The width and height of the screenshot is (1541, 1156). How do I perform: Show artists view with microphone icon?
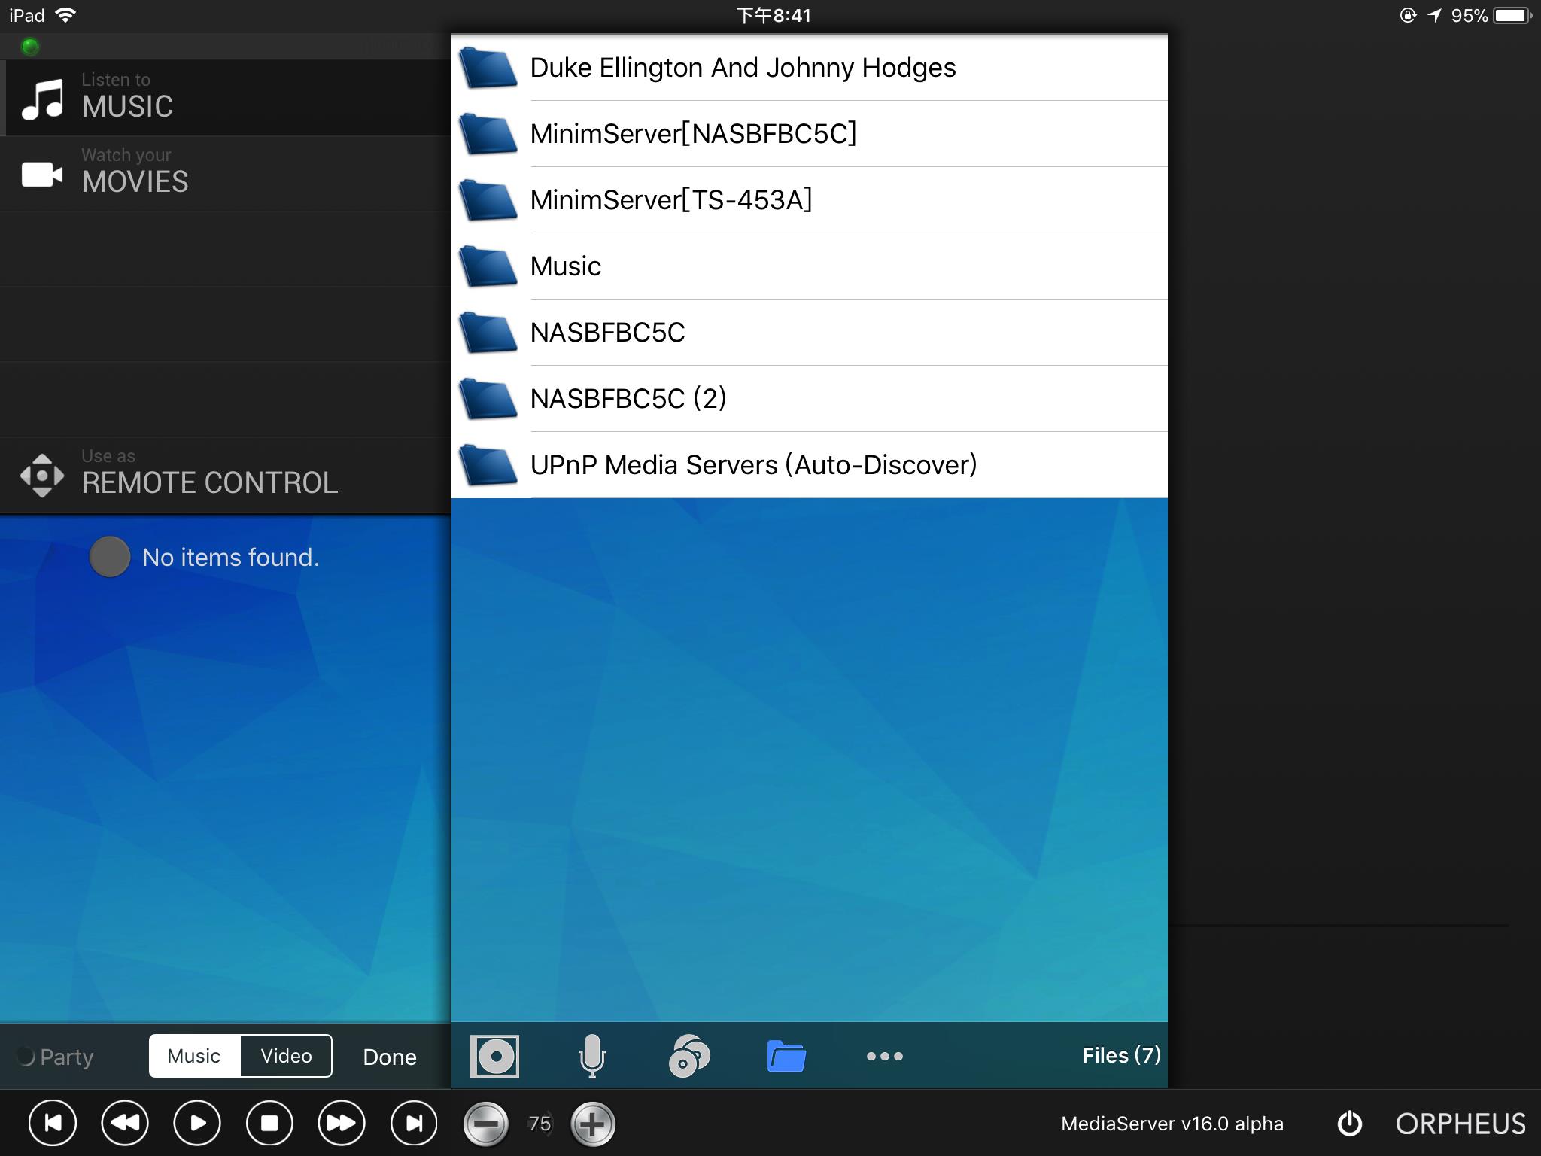(592, 1056)
